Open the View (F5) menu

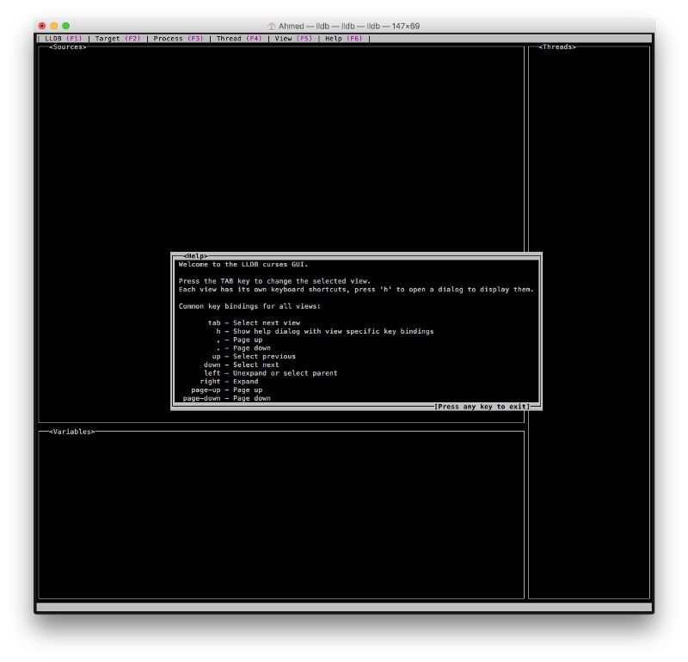pyautogui.click(x=293, y=39)
